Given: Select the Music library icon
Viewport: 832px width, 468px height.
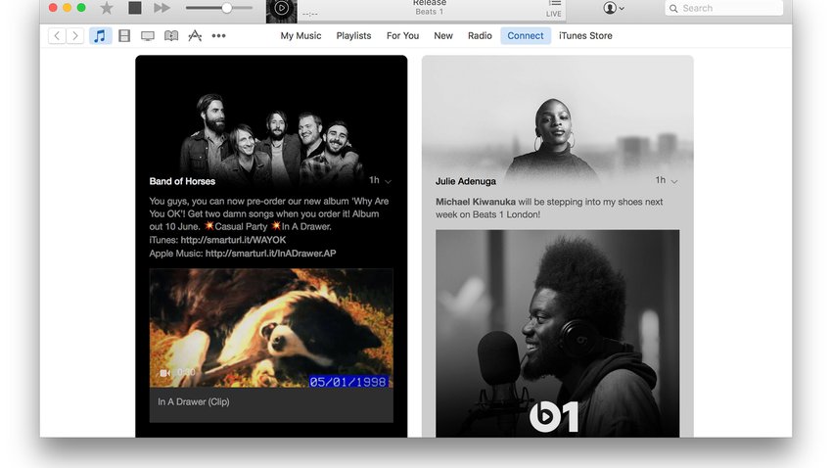Looking at the screenshot, I should point(100,35).
